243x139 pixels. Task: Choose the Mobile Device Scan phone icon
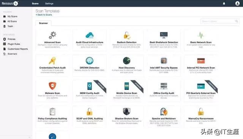[x=126, y=86]
